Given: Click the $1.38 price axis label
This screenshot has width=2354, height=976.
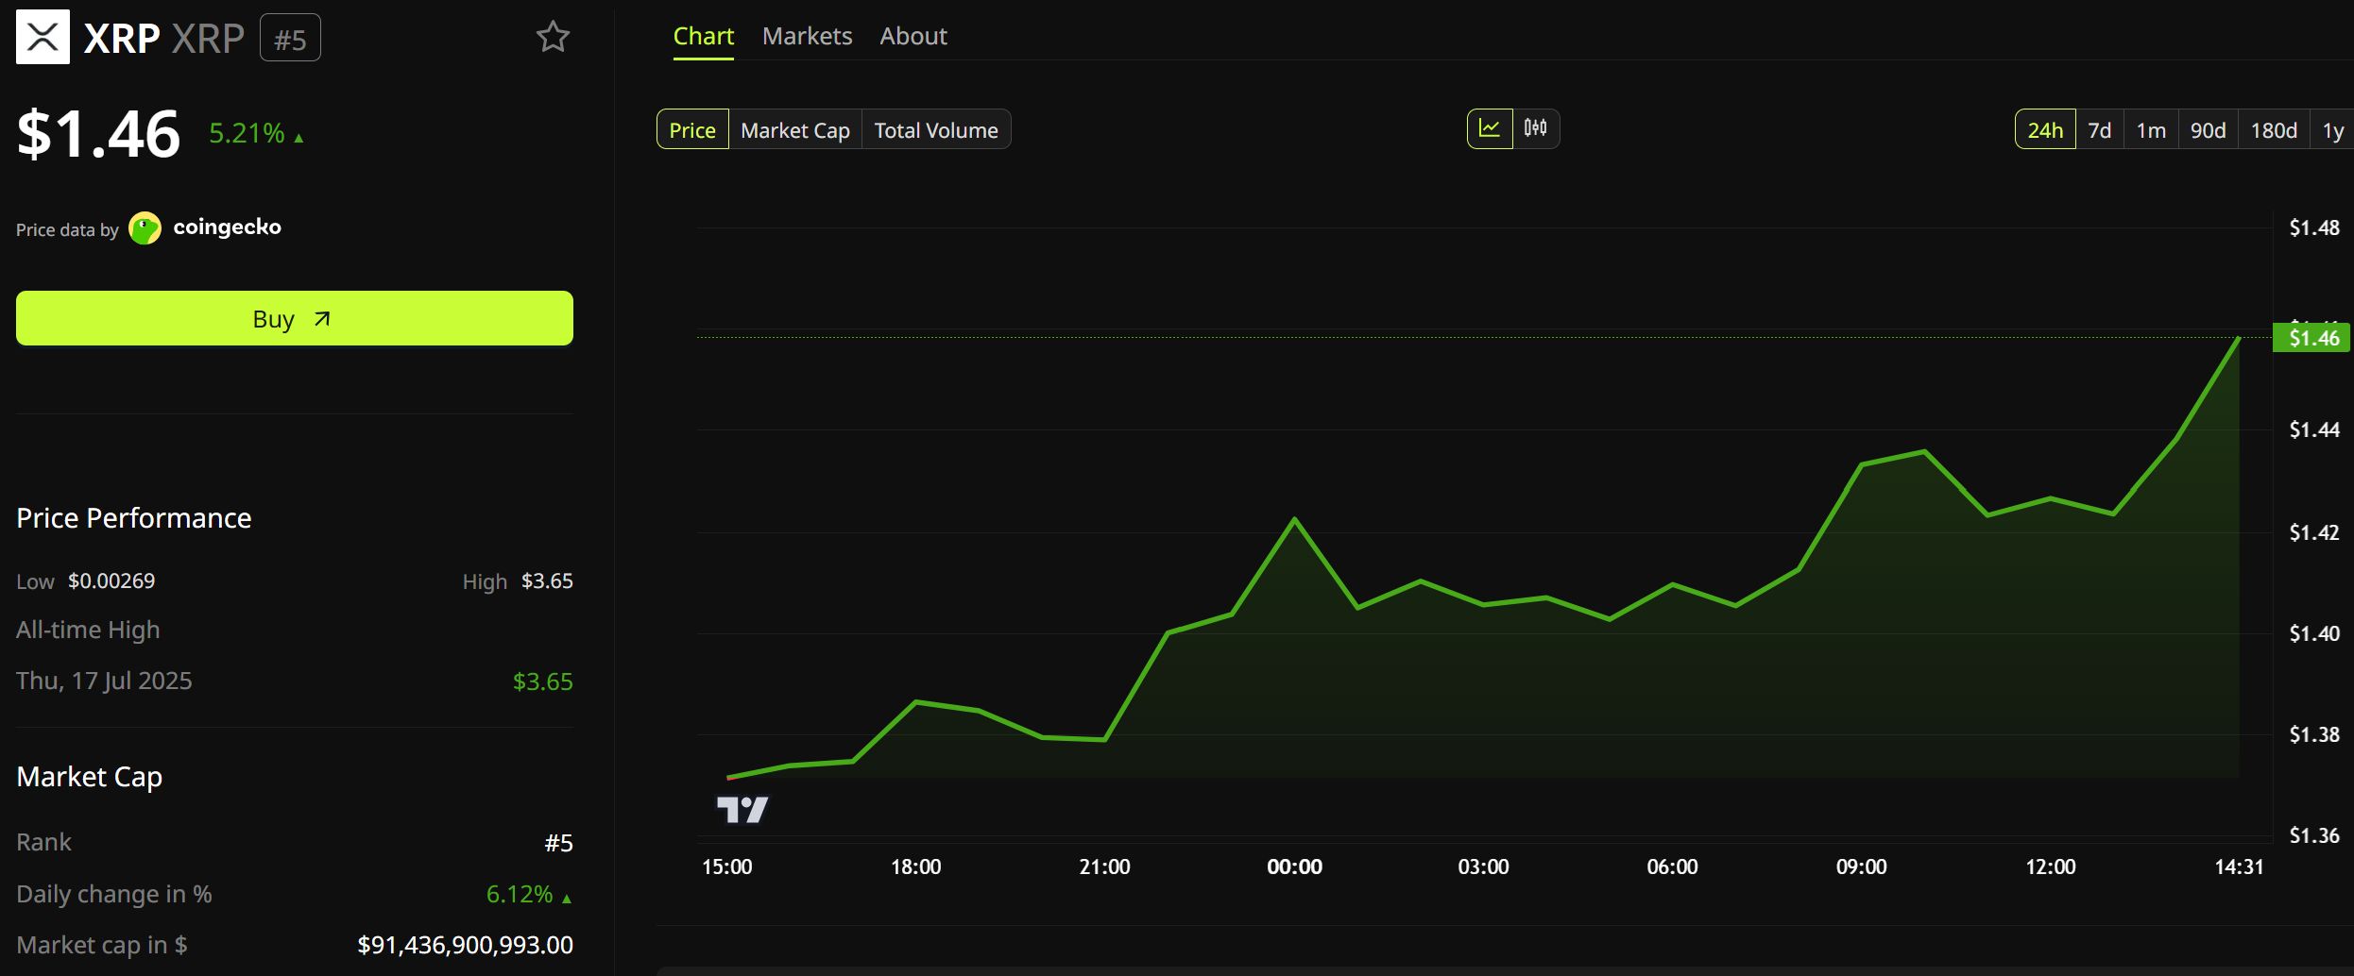Looking at the screenshot, I should pos(2314,734).
